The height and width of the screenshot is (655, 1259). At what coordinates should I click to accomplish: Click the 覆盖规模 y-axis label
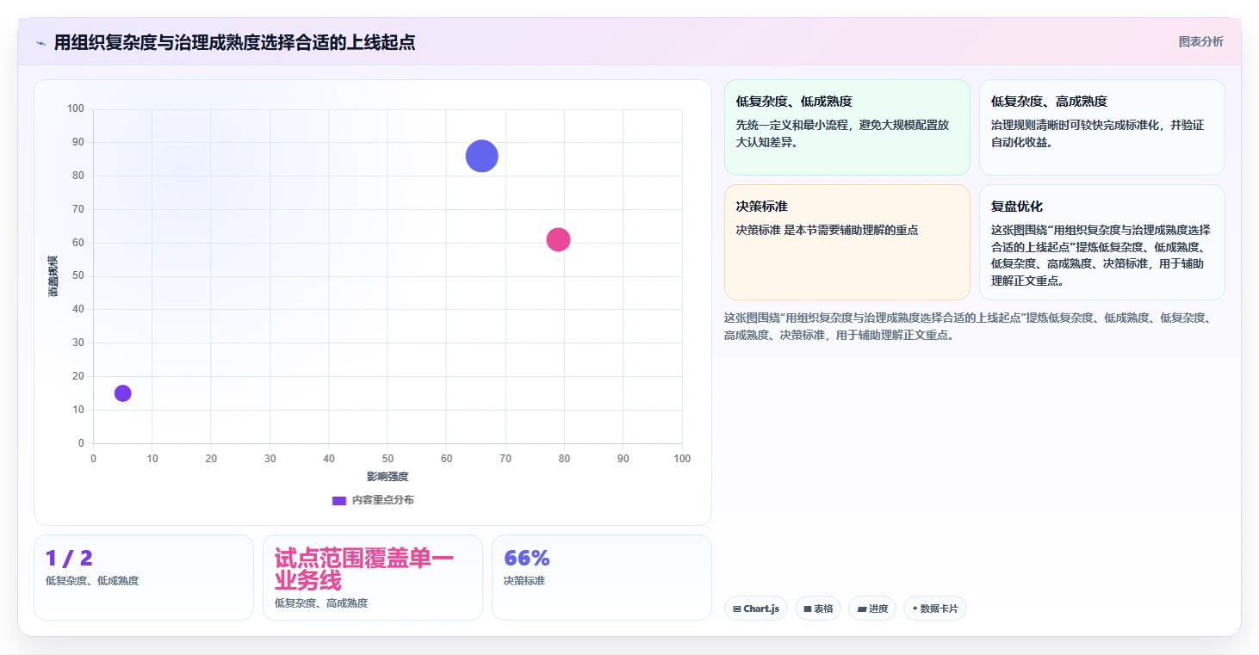click(x=53, y=276)
